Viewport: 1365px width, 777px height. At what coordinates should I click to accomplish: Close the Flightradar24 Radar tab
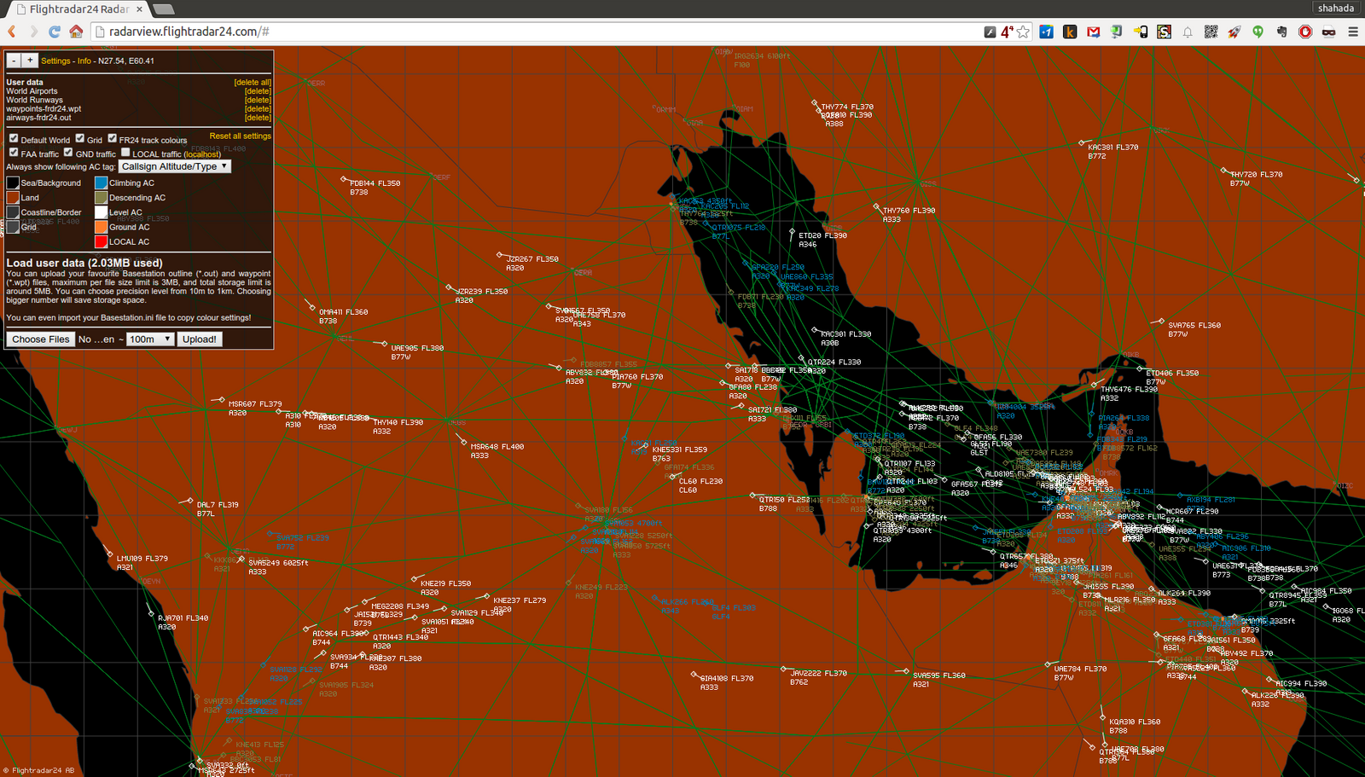[x=140, y=9]
